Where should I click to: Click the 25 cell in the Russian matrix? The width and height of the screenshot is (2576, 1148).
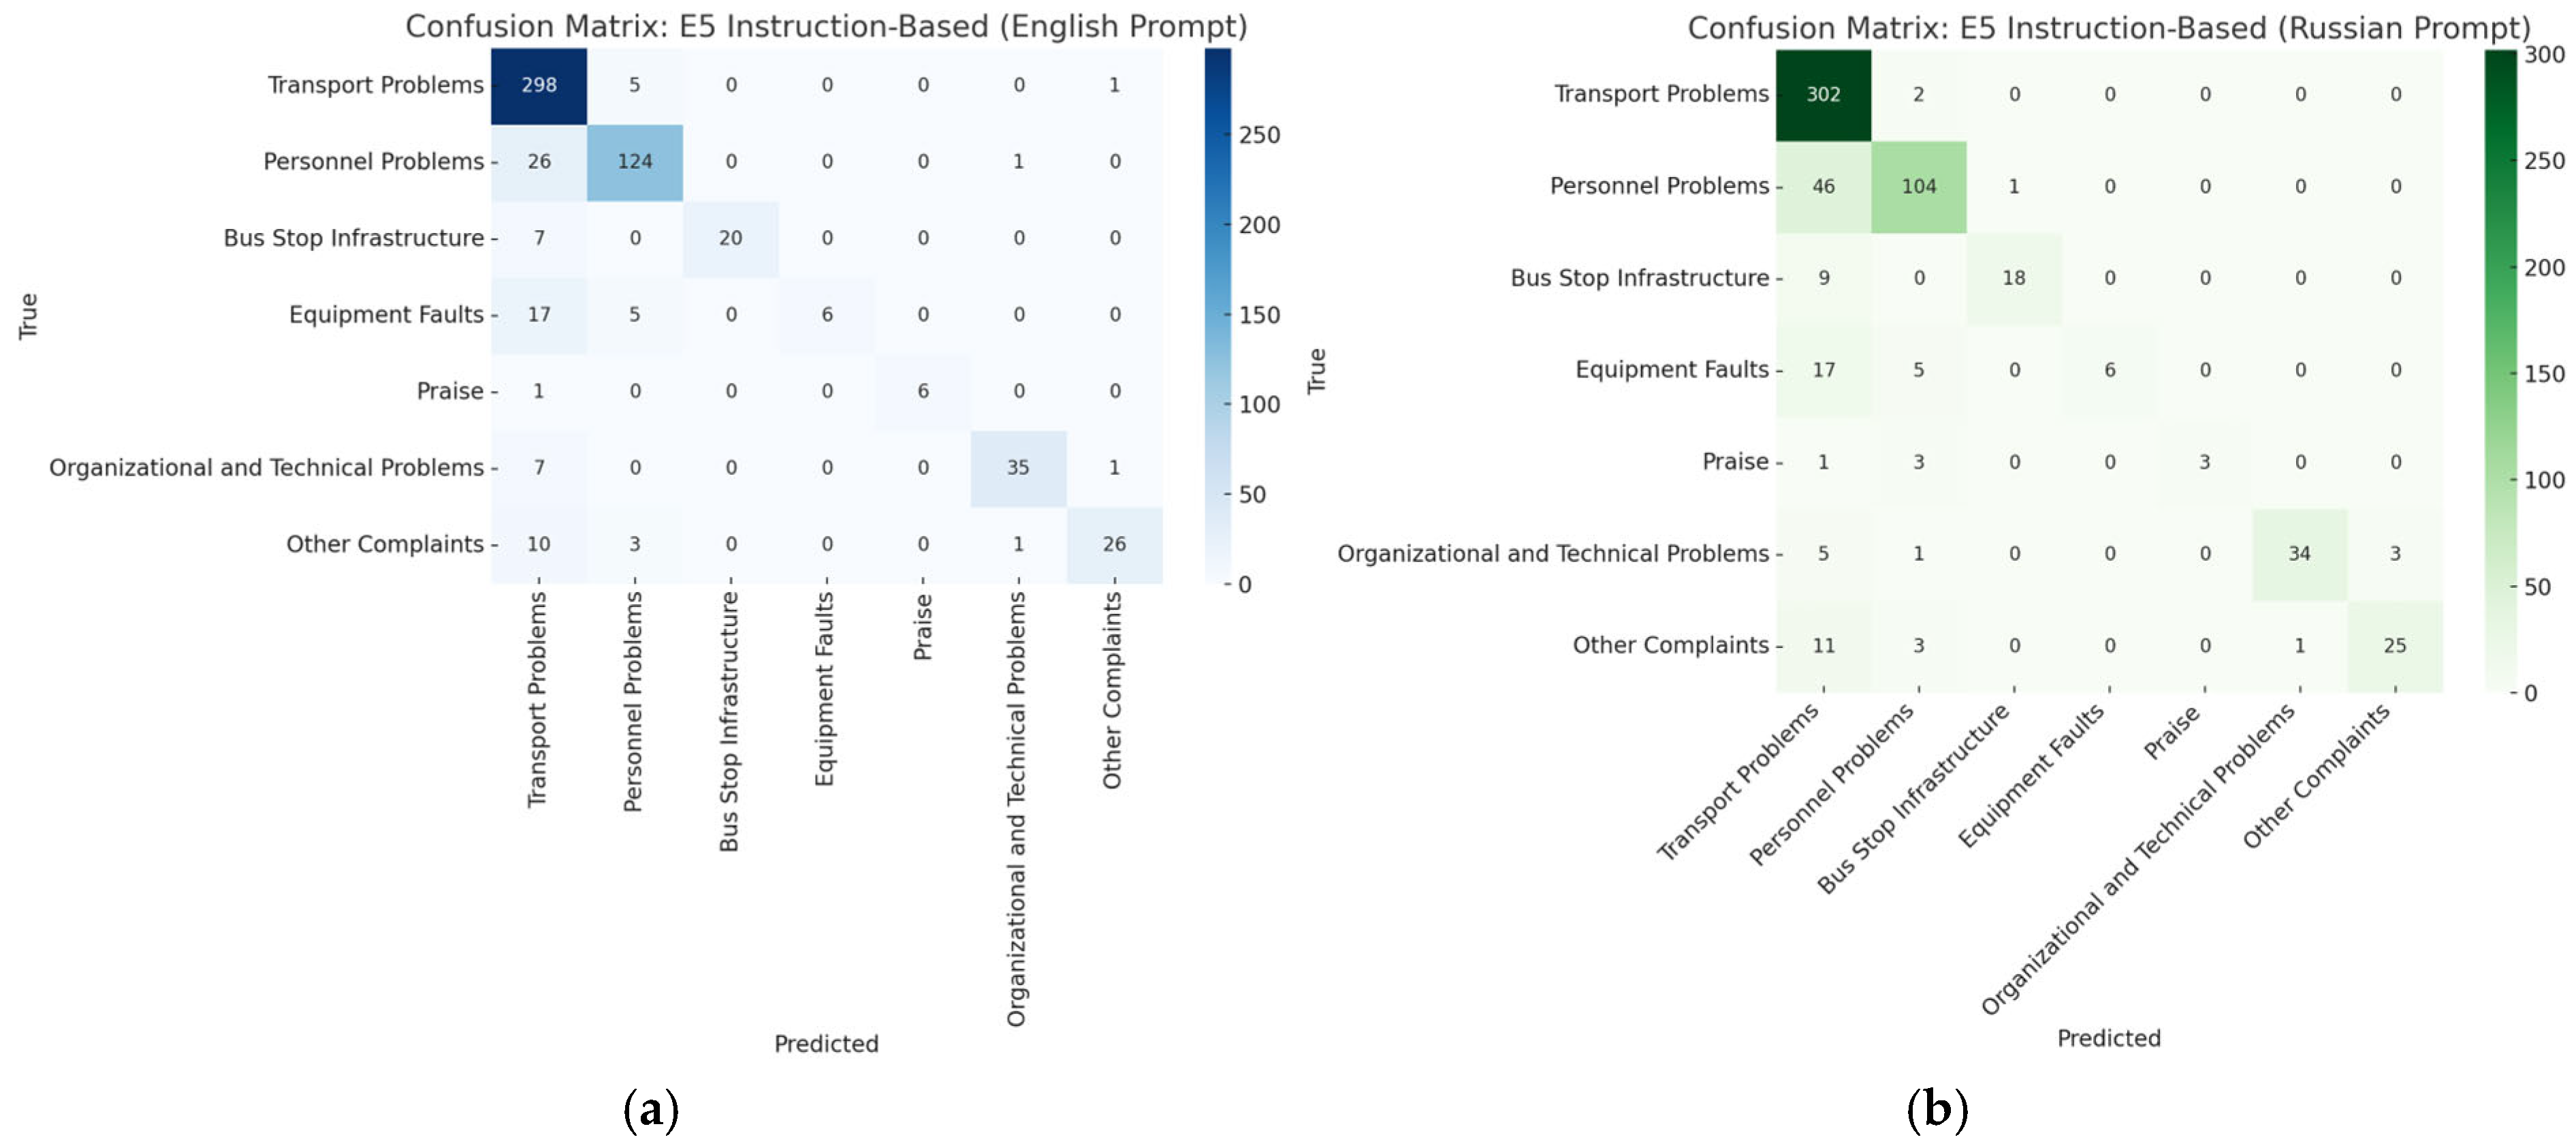(2394, 646)
